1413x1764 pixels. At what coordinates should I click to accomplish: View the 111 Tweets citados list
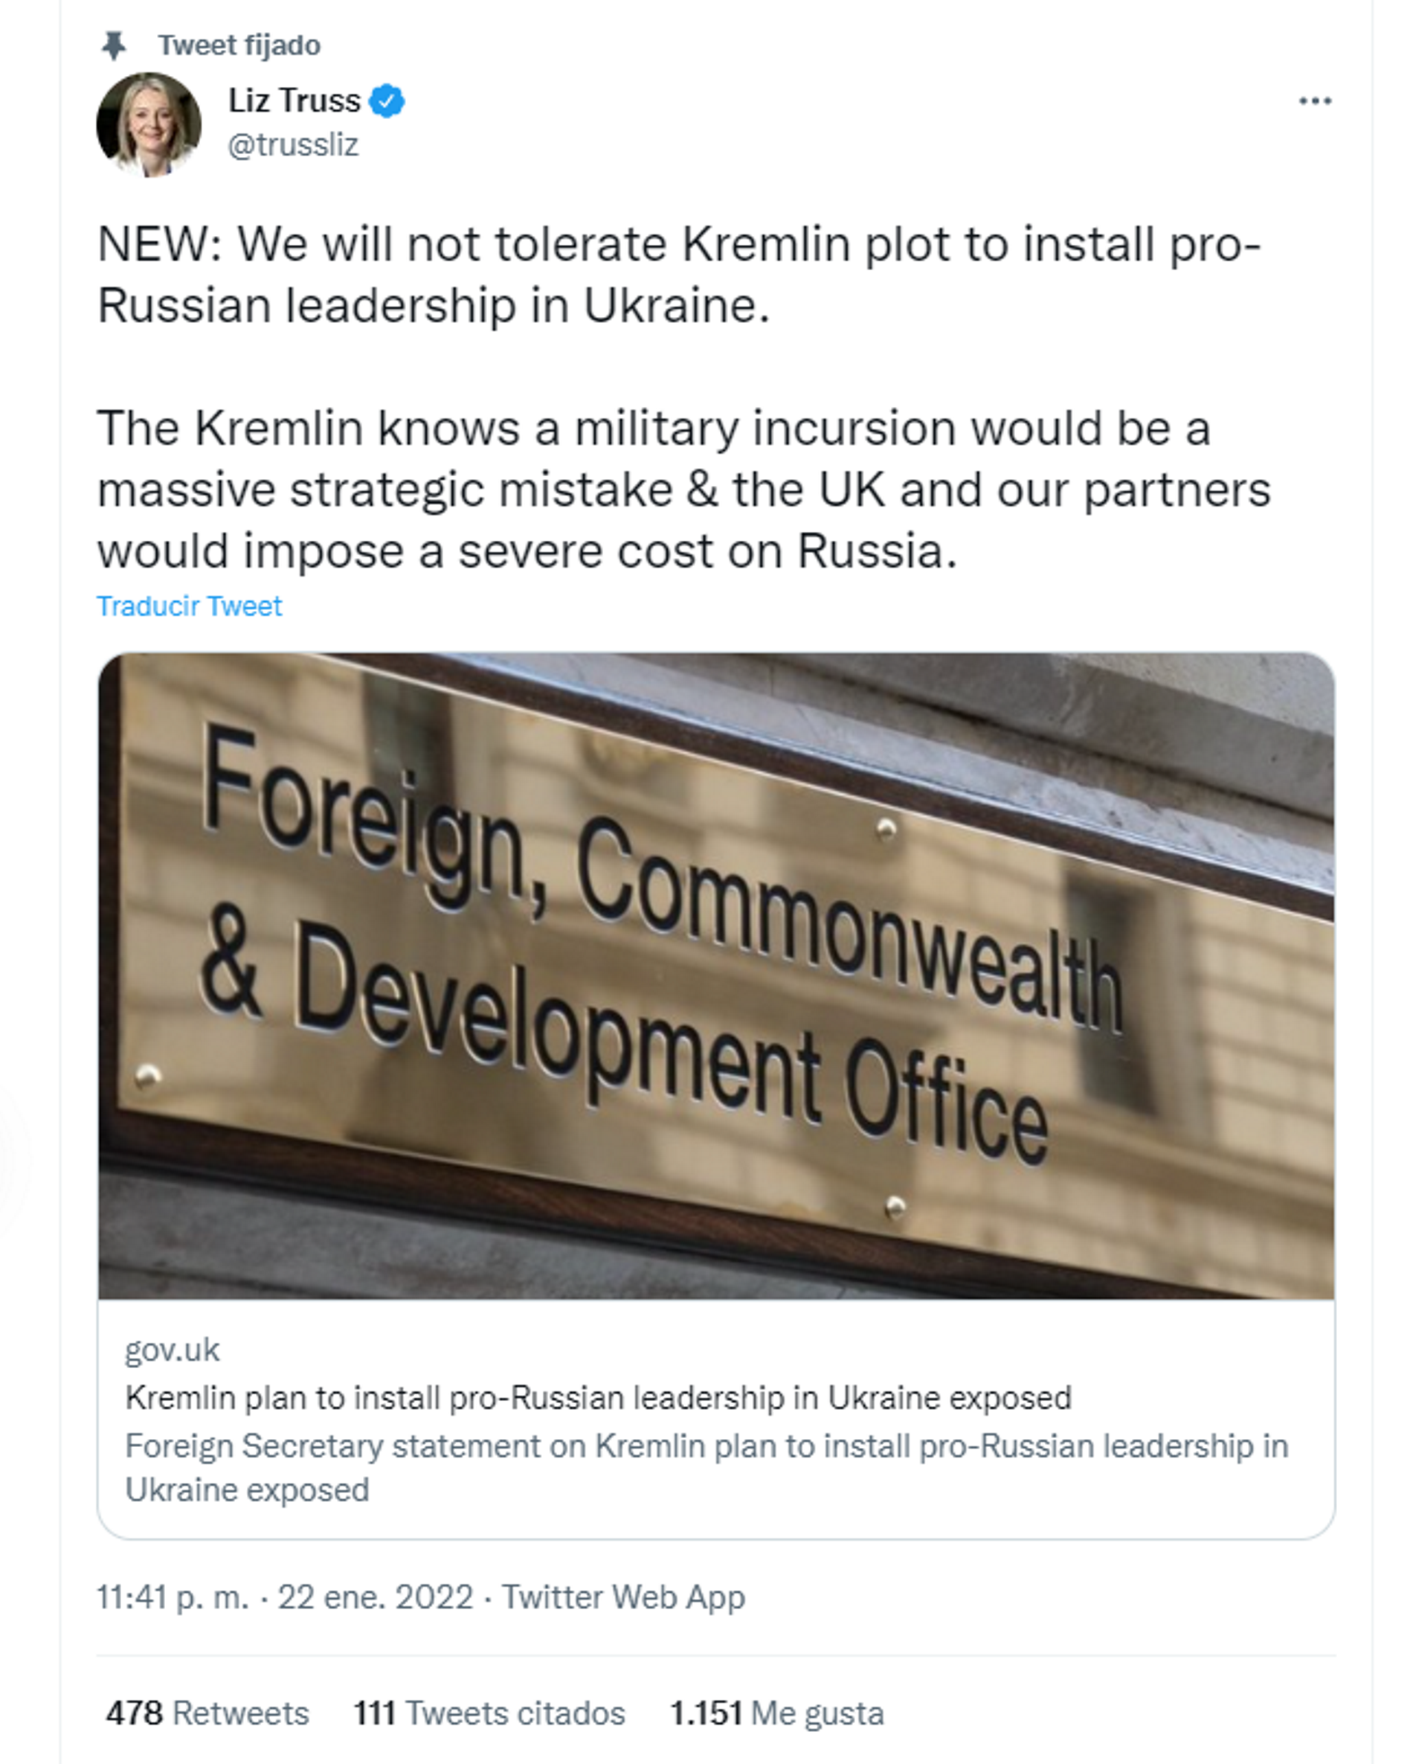(489, 1713)
